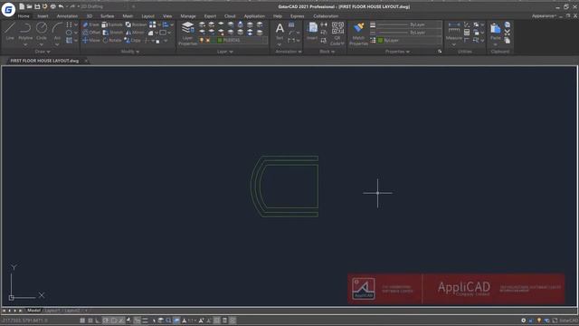Click the QR Code tool
This screenshot has height=326, width=579.
click(337, 34)
